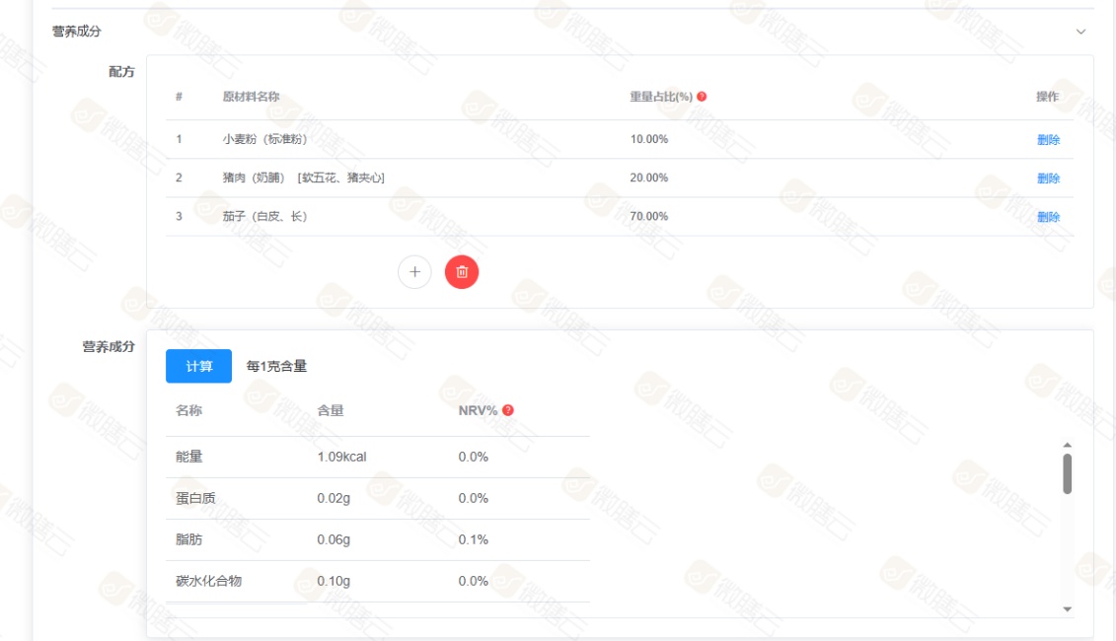Click the 原材料名称 column header
Screen dimensions: 1116x641
tap(251, 97)
